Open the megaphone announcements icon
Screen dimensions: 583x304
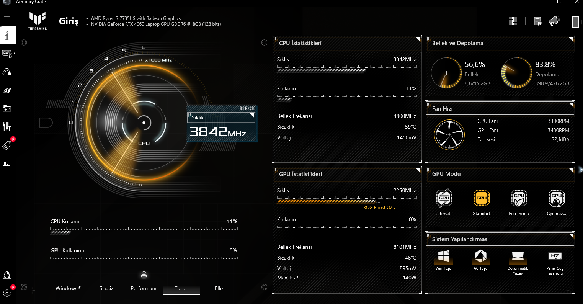tap(554, 21)
